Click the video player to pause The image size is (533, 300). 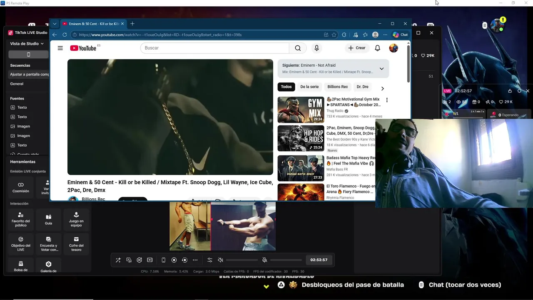coord(170,117)
